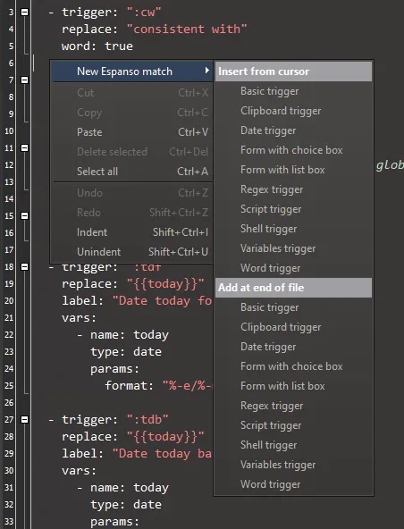
Task: Add Regex trigger at end of file
Action: tap(293, 406)
